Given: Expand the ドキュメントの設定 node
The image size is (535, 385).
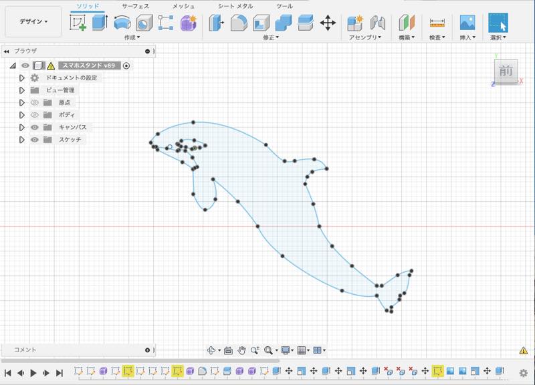Looking at the screenshot, I should [22, 78].
